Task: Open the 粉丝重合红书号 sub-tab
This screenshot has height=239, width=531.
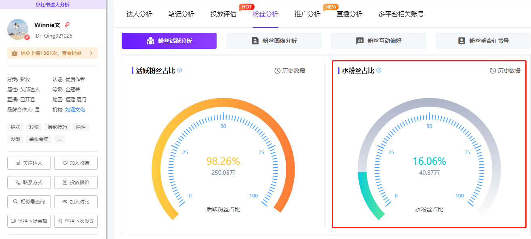Action: [483, 41]
